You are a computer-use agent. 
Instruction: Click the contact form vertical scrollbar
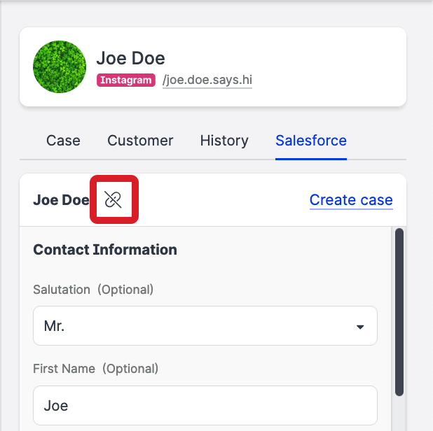tap(399, 311)
